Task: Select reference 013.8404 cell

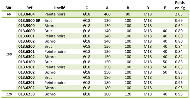Action: tap(26, 14)
